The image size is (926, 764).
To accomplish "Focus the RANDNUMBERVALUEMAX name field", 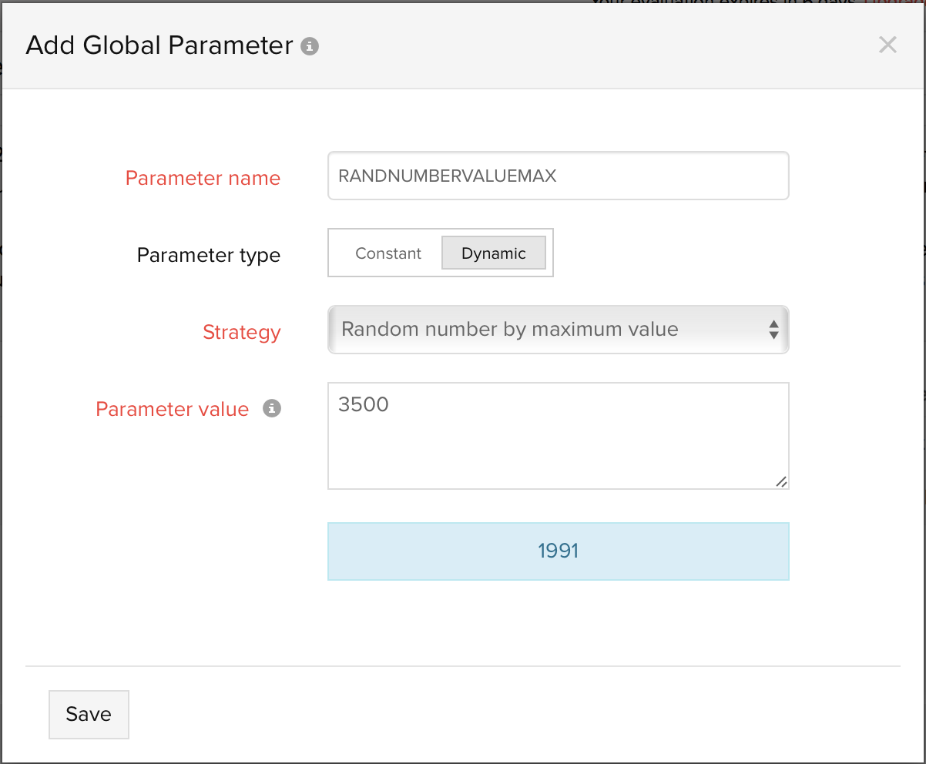I will 557,176.
